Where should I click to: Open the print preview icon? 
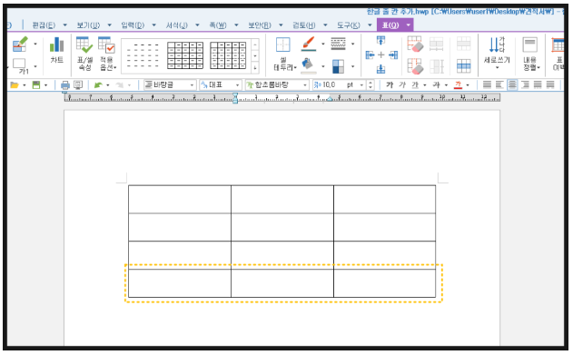(78, 85)
